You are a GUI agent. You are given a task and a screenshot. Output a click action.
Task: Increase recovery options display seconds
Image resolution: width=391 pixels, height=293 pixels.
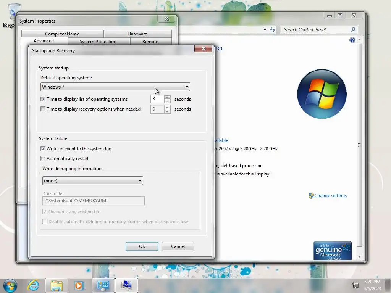click(167, 107)
